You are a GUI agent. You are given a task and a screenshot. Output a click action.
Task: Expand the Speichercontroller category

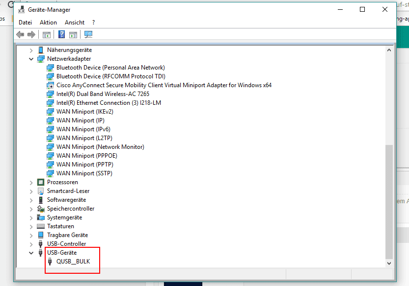tap(31, 209)
